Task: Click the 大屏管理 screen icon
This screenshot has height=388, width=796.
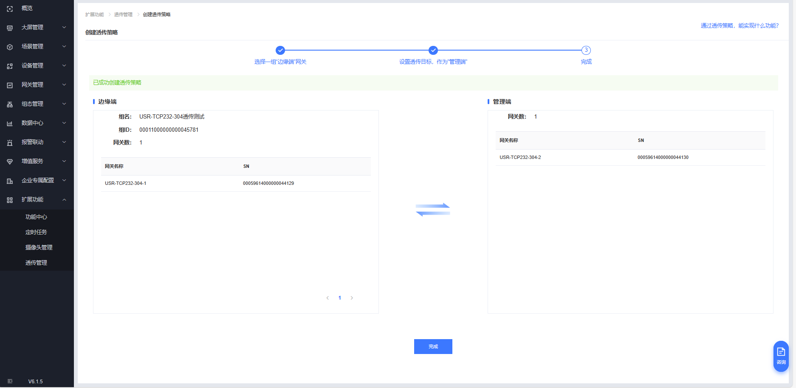Action: [x=10, y=28]
